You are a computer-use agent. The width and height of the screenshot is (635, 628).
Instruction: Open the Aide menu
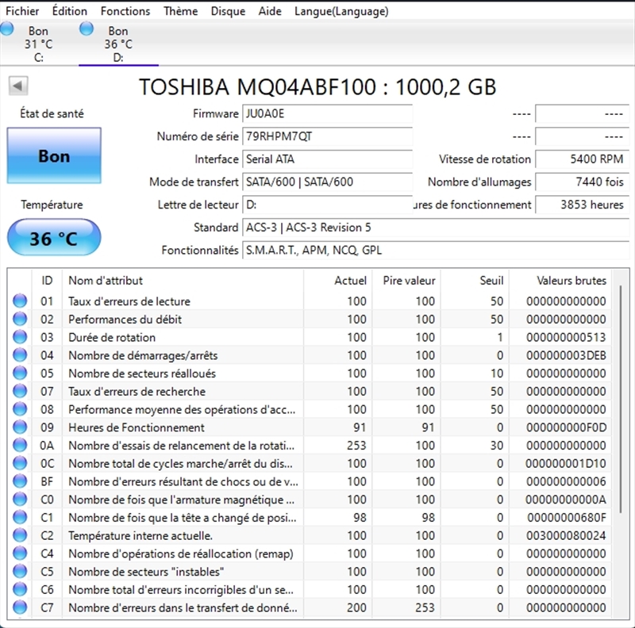coord(270,11)
